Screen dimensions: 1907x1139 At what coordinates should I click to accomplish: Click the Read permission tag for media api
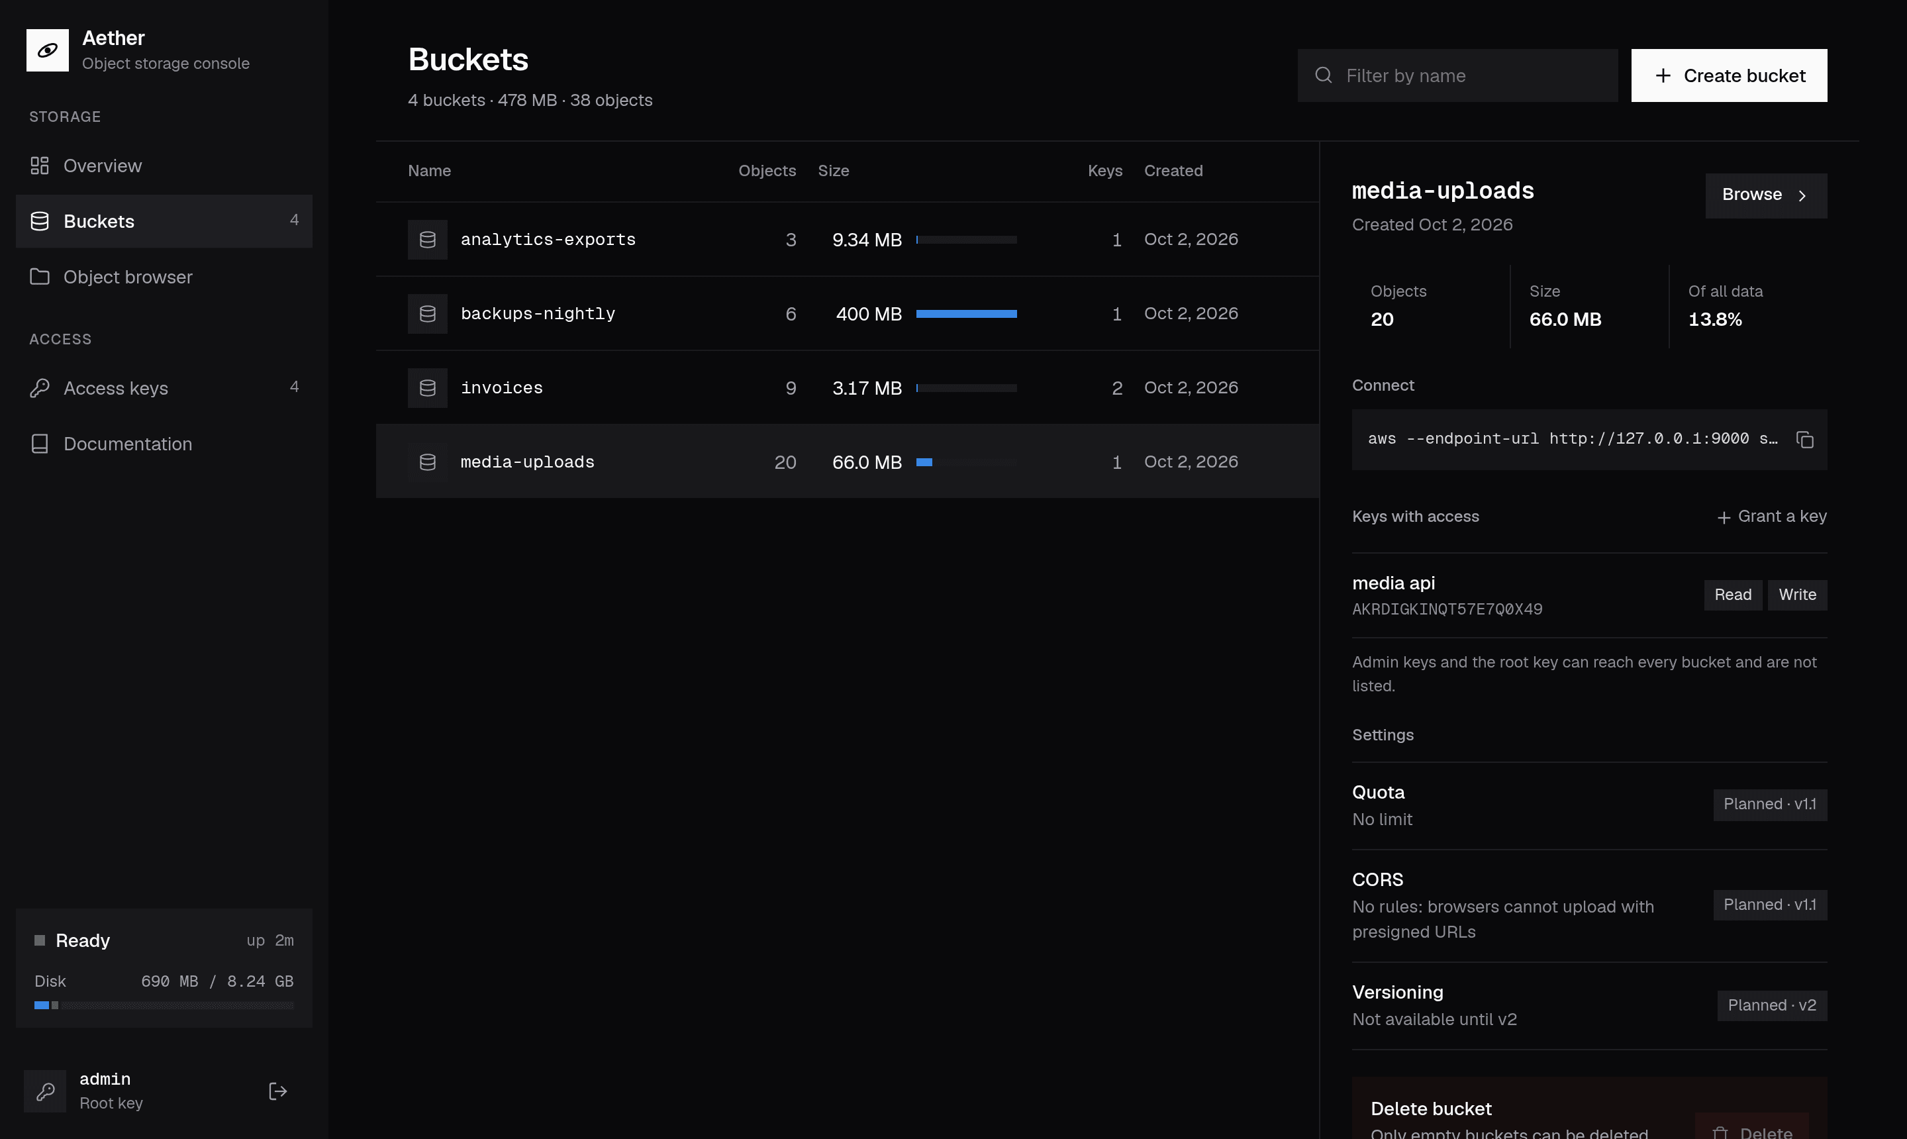point(1733,595)
